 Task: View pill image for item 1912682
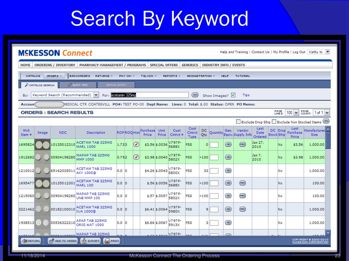point(42,157)
